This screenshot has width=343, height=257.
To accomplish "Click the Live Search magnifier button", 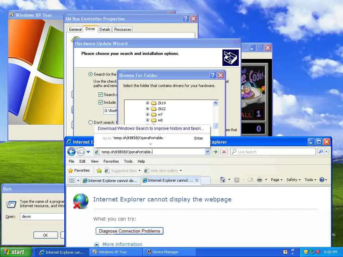I will click(321, 152).
